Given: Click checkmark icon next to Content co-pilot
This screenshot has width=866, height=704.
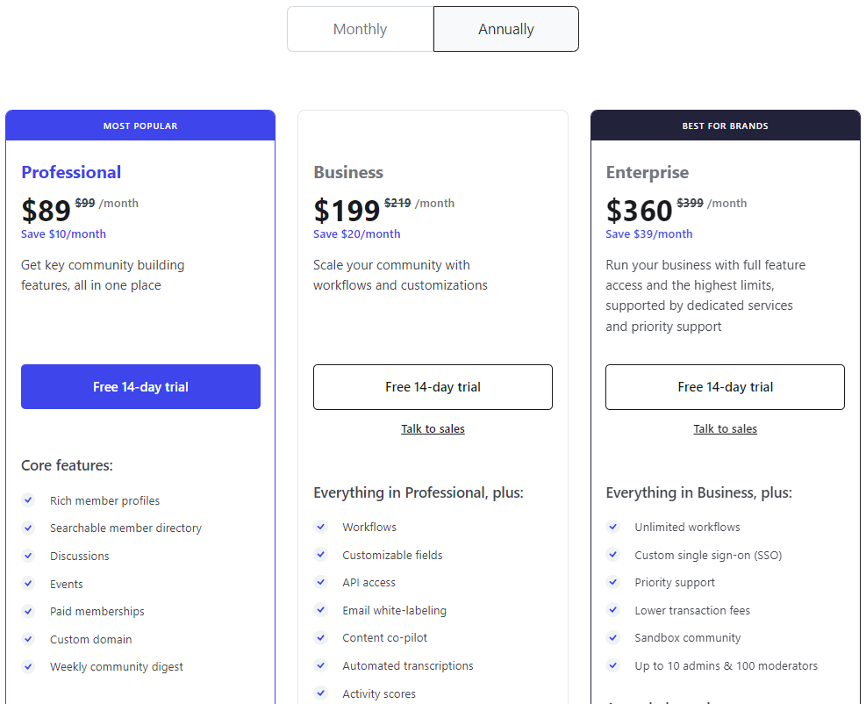Looking at the screenshot, I should coord(320,637).
